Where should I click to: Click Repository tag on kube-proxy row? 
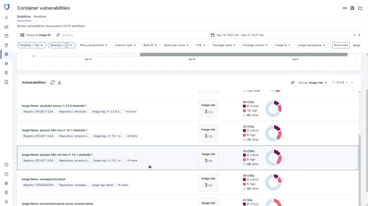click(x=74, y=112)
